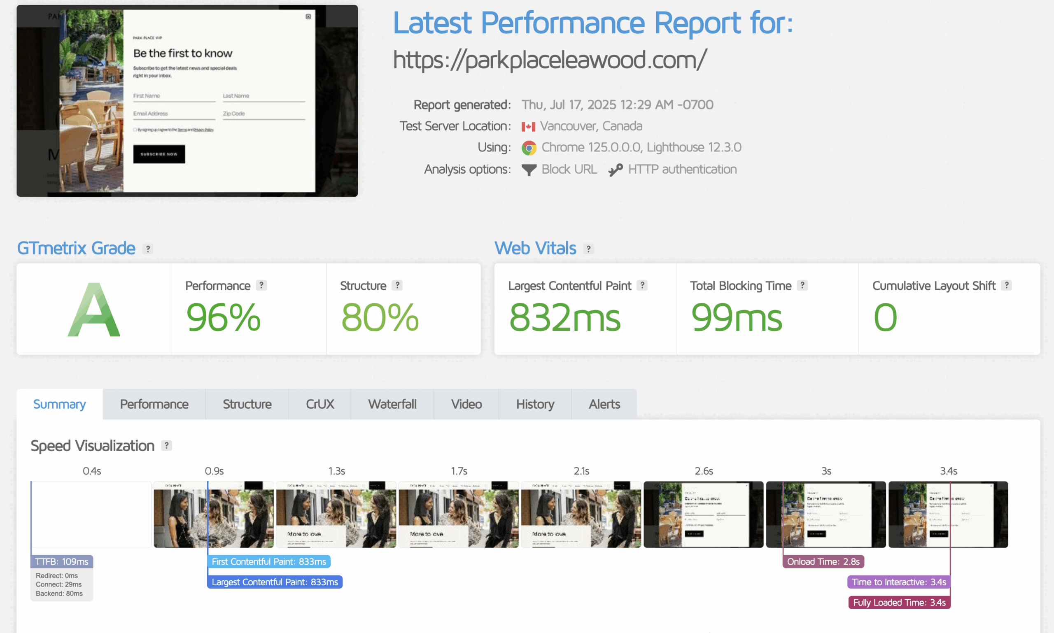Select the 1.7s filmstrip frame
The image size is (1054, 633).
click(x=459, y=514)
